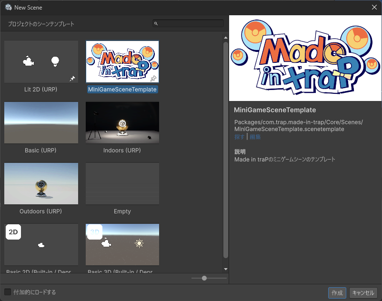382x301 pixels.
Task: Click the template list vertical scrollbar
Action: (x=226, y=150)
